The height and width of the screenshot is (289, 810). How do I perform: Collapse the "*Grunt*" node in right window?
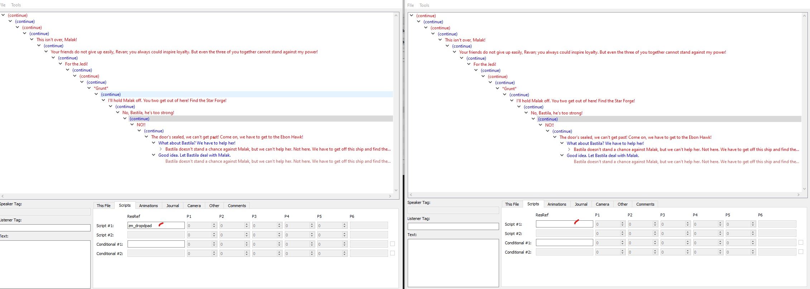point(498,89)
